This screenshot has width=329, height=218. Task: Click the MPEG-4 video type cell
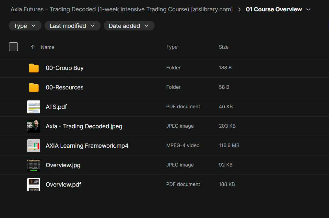point(183,145)
